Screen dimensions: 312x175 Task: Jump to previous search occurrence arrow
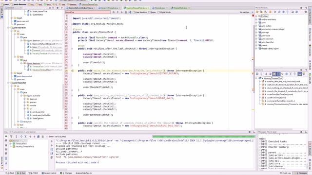coord(117,12)
